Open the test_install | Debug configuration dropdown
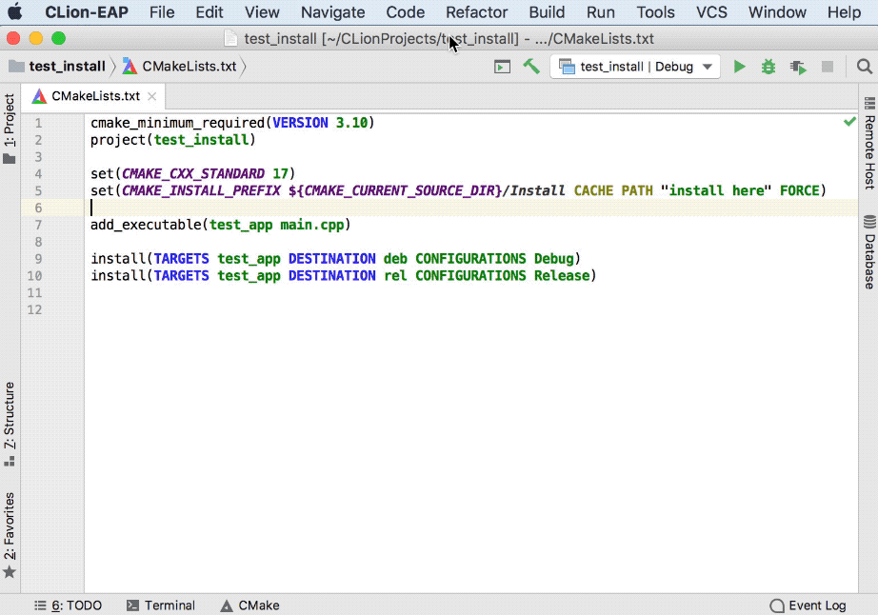 (x=635, y=66)
